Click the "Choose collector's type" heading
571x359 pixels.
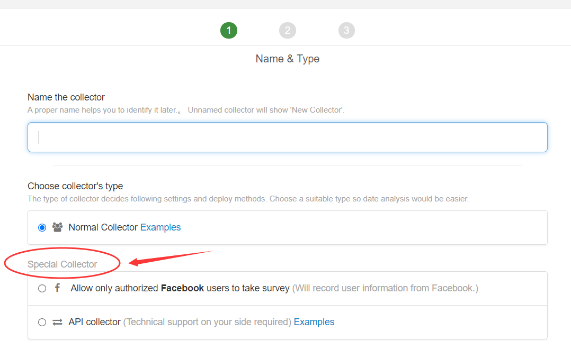tap(75, 186)
